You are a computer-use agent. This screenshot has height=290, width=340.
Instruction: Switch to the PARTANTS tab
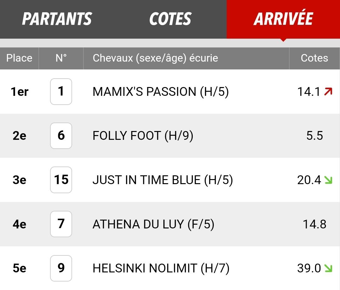[x=57, y=19]
